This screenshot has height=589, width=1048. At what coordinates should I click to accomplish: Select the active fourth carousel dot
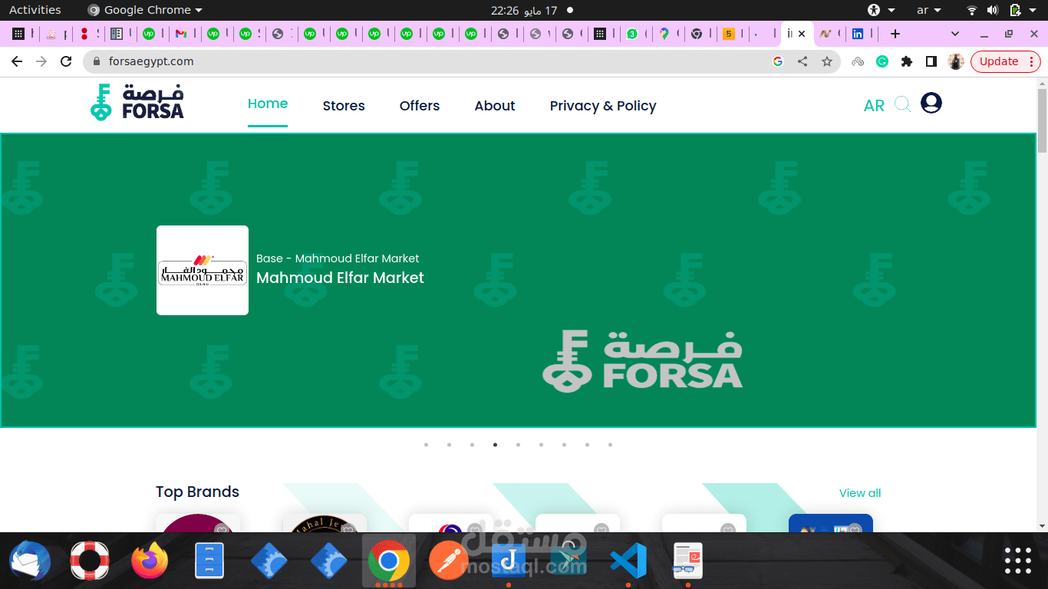tap(495, 445)
